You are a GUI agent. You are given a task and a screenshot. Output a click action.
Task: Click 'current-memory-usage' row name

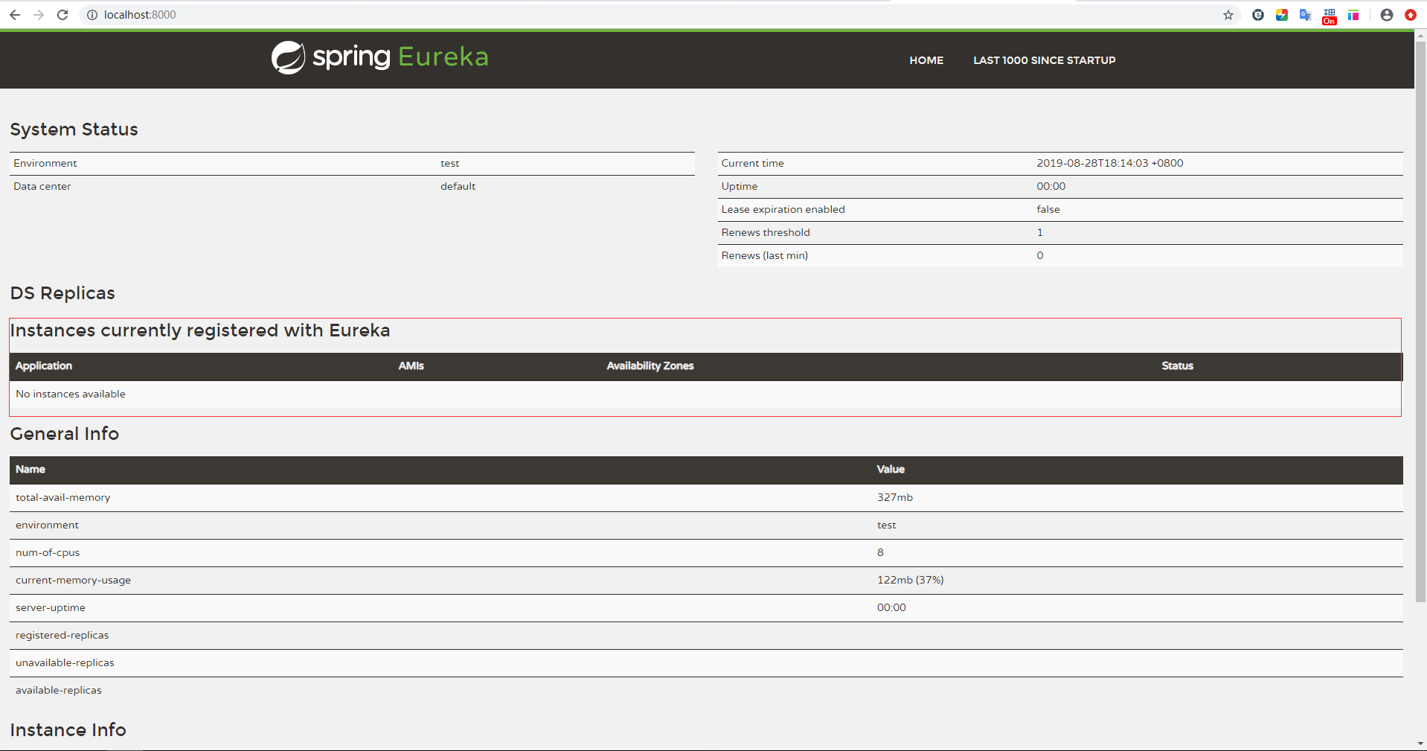73,580
